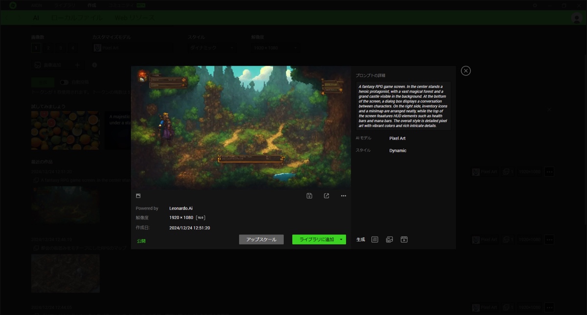Click the generated pixel art RPG image

(x=241, y=126)
